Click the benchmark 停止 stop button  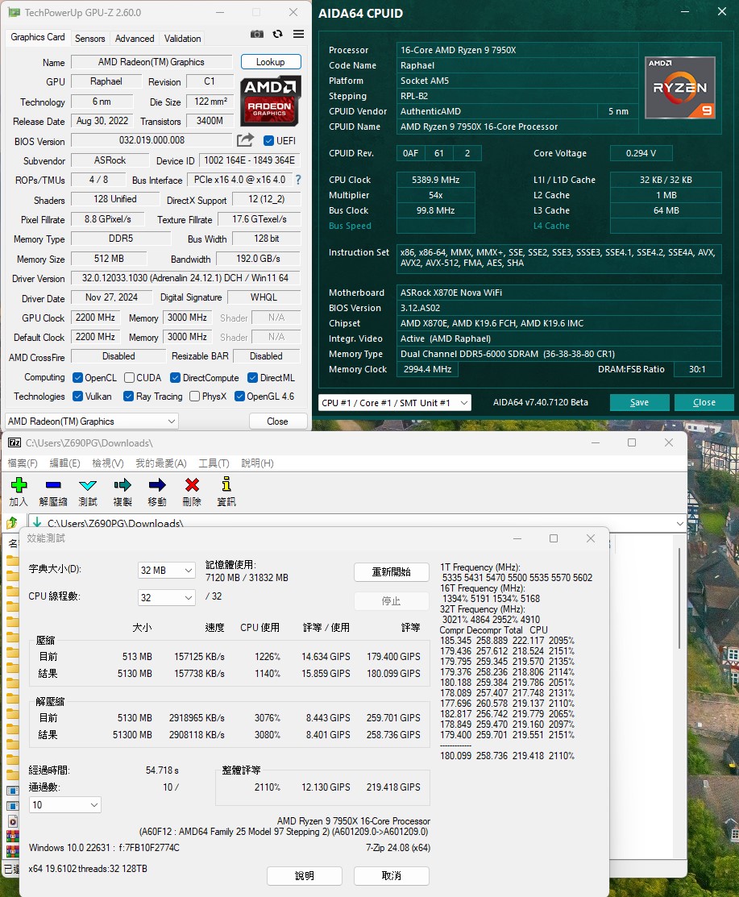(x=391, y=601)
